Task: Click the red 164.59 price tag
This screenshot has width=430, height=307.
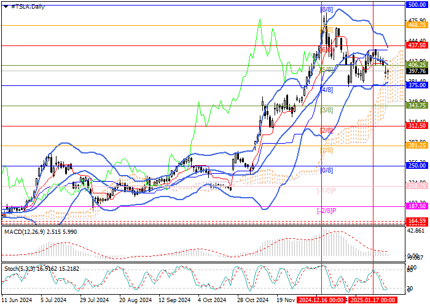Action: point(417,220)
